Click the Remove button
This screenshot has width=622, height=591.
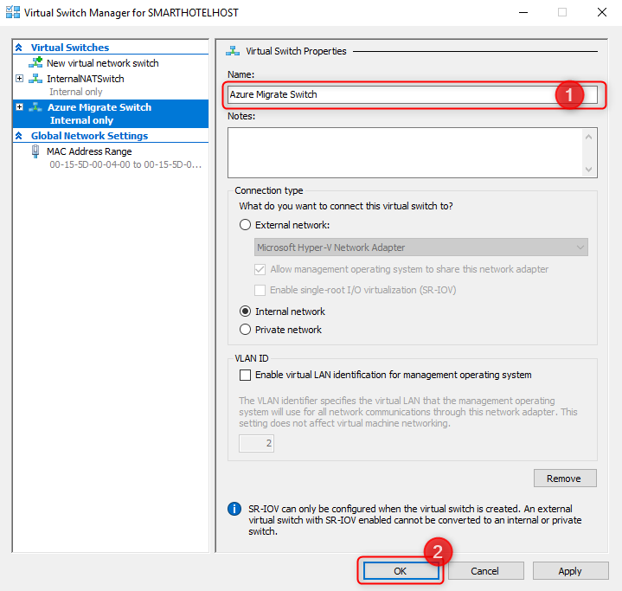[565, 479]
